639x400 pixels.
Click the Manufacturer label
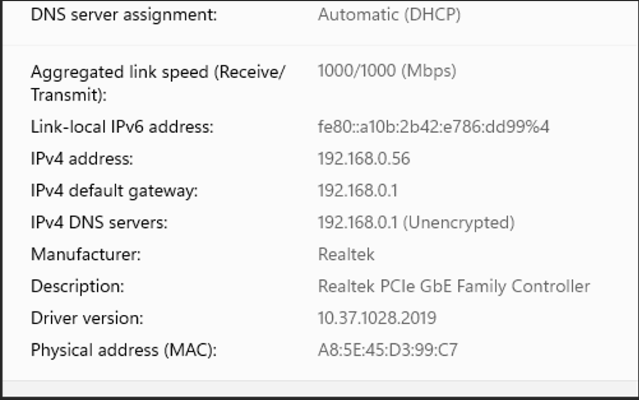coord(86,254)
